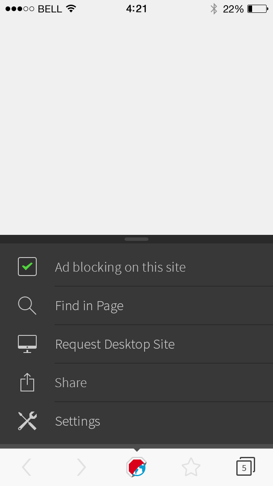Tap the menu panel drag handle
This screenshot has width=273, height=486.
pyautogui.click(x=136, y=239)
